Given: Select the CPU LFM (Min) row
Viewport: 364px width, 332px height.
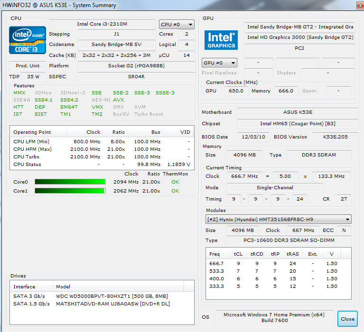Looking at the screenshot, I should (x=102, y=141).
